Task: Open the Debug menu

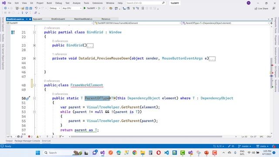Action: tap(58, 3)
